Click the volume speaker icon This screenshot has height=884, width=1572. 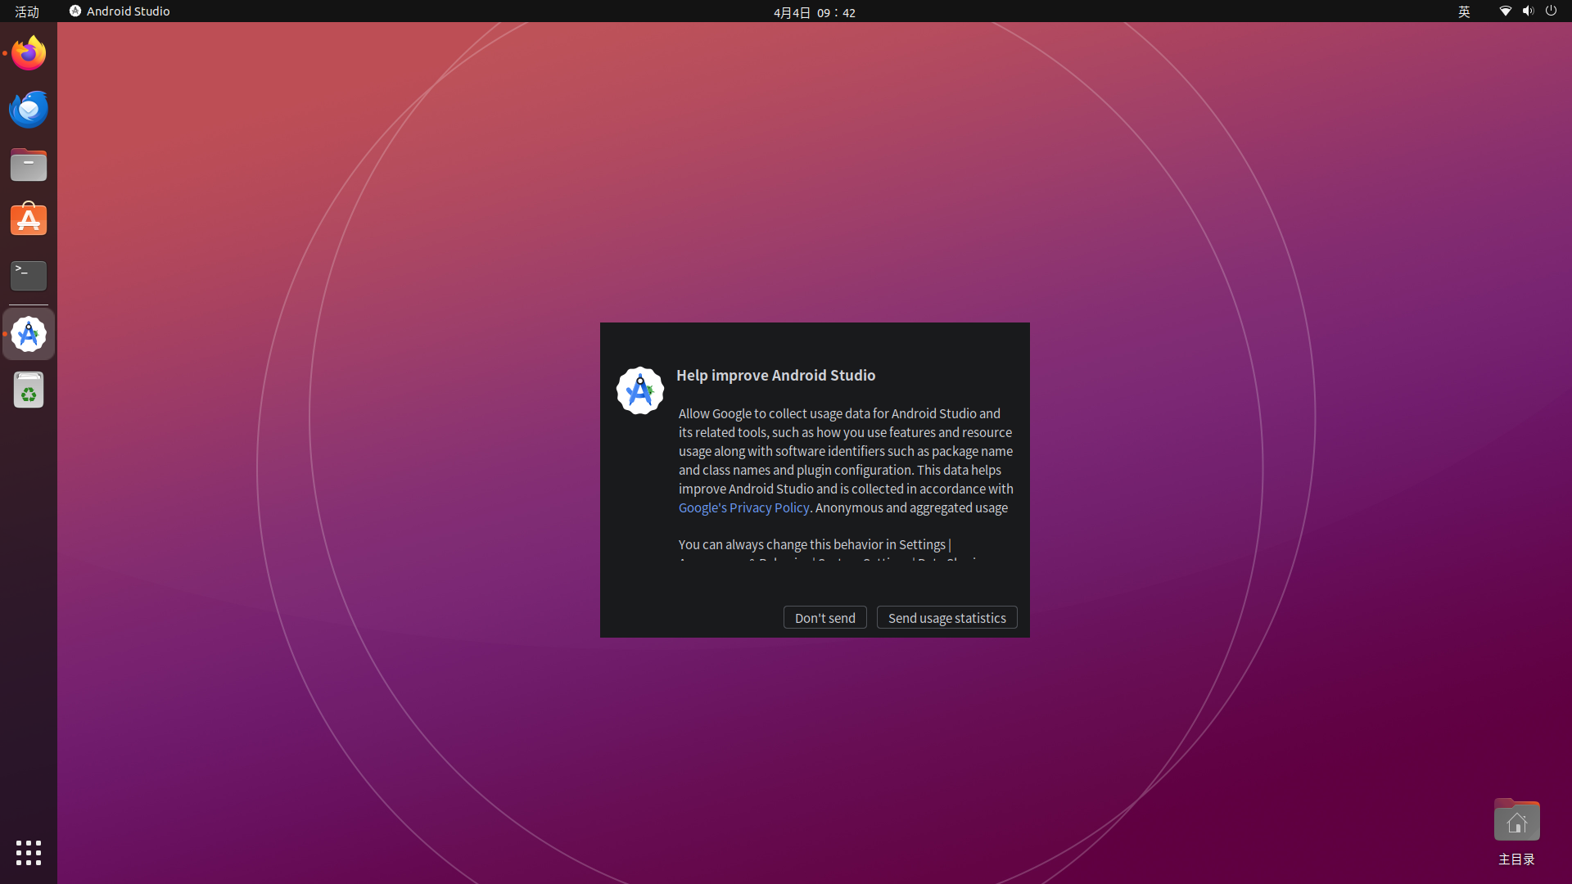pos(1528,11)
